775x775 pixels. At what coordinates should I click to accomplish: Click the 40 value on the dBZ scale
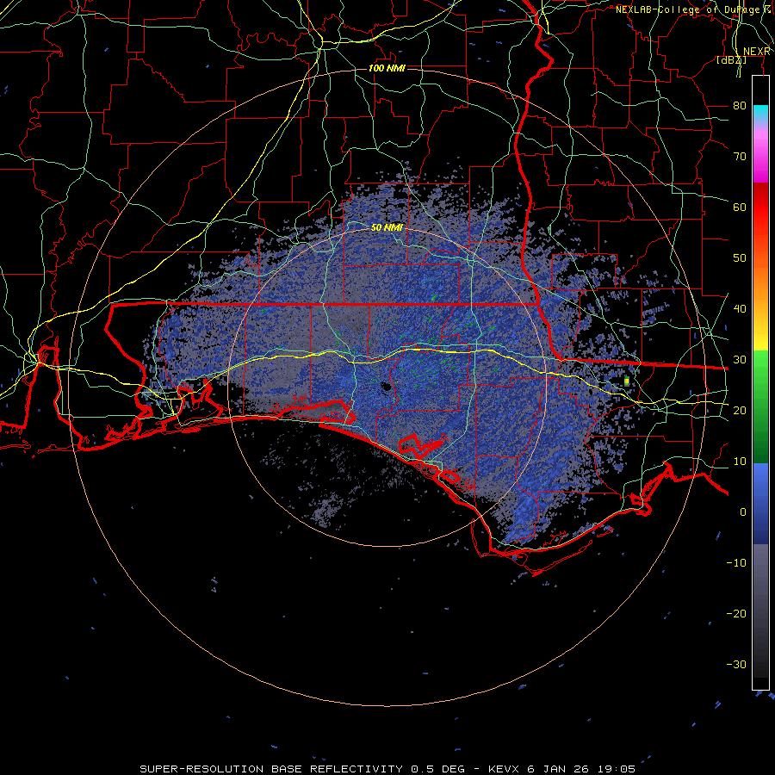[740, 309]
